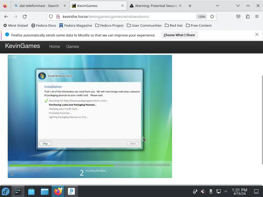
Task: Click the green installation progress bar
Action: pyautogui.click(x=90, y=165)
